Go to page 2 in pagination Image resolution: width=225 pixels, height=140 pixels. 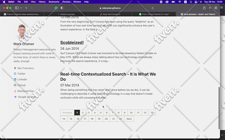83,113
